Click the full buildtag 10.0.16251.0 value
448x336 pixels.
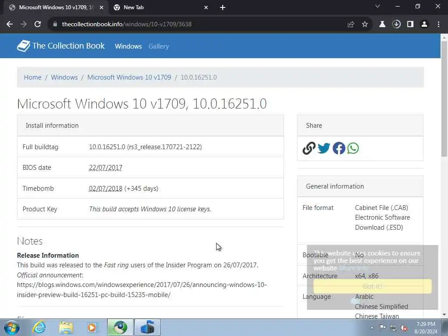pyautogui.click(x=145, y=147)
